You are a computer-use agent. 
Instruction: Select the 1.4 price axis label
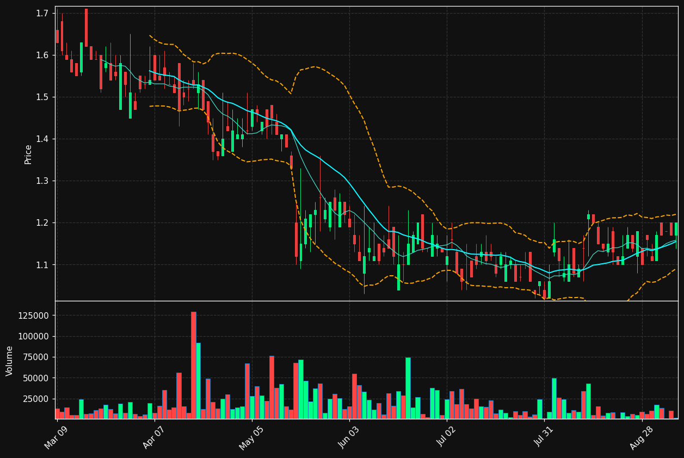tap(42, 139)
